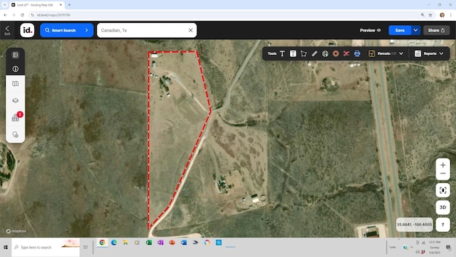The image size is (456, 257).
Task: Click the orange circle marker tool
Action: 336,54
